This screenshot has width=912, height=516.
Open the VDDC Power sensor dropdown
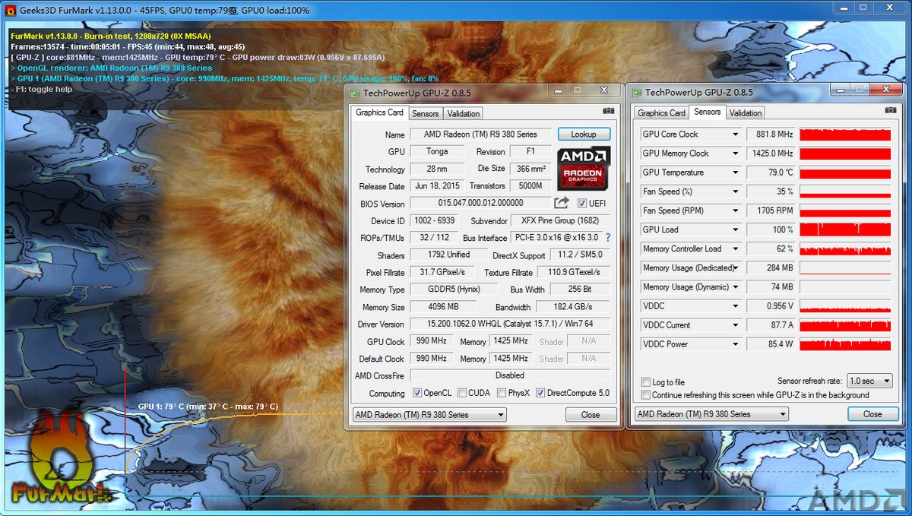[x=735, y=344]
